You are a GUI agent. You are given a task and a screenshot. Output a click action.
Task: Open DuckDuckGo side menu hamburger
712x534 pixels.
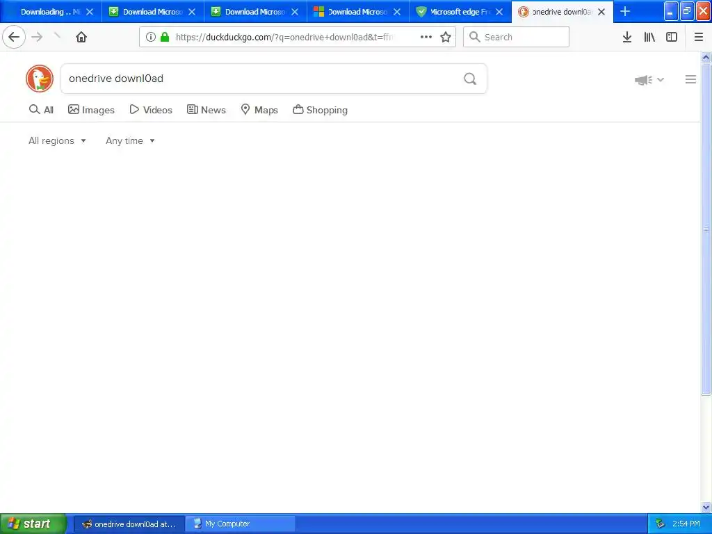point(690,79)
